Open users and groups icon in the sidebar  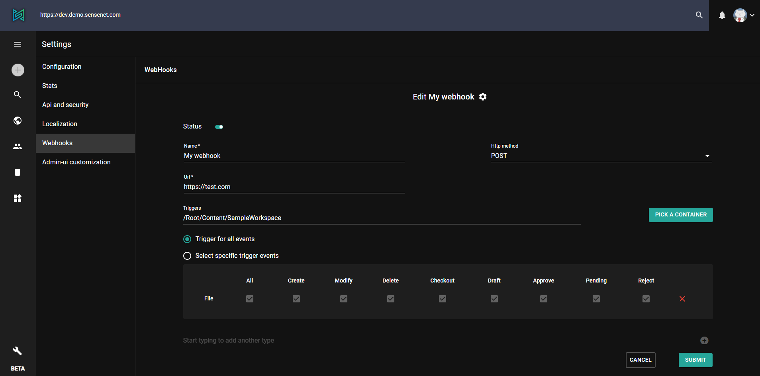[18, 146]
